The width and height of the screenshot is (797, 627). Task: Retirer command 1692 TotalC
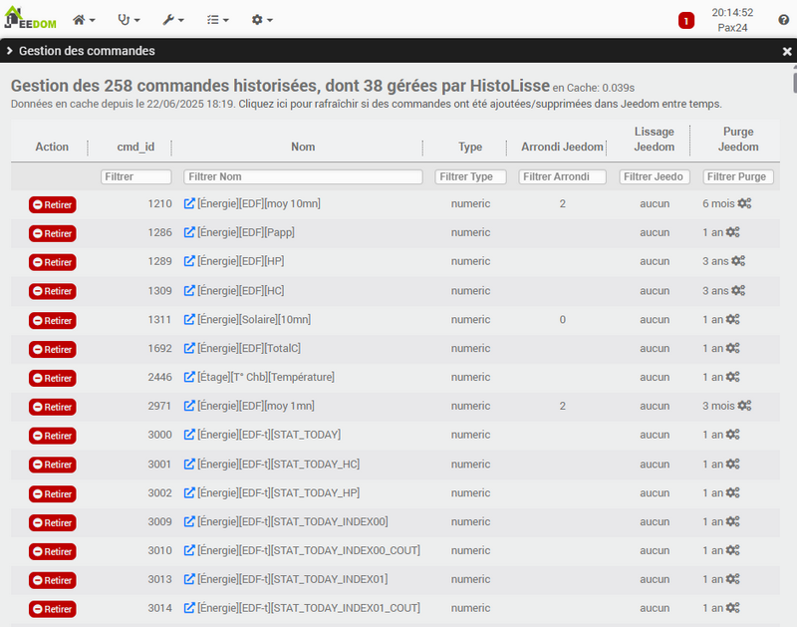(x=53, y=349)
